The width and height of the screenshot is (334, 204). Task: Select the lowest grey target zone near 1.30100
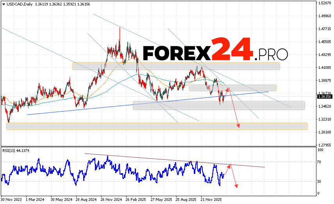pos(156,126)
